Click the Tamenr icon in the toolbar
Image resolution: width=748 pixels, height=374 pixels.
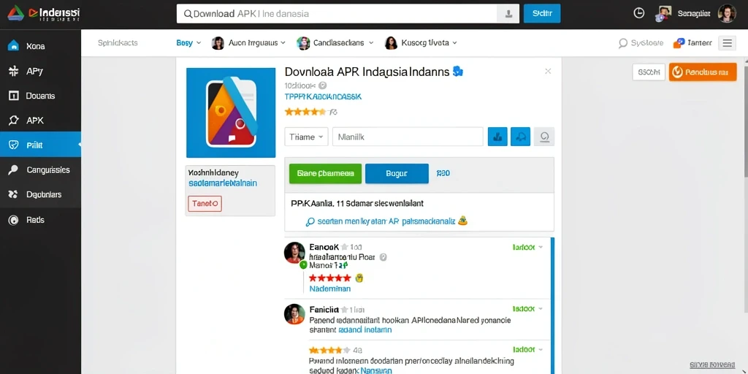point(679,43)
